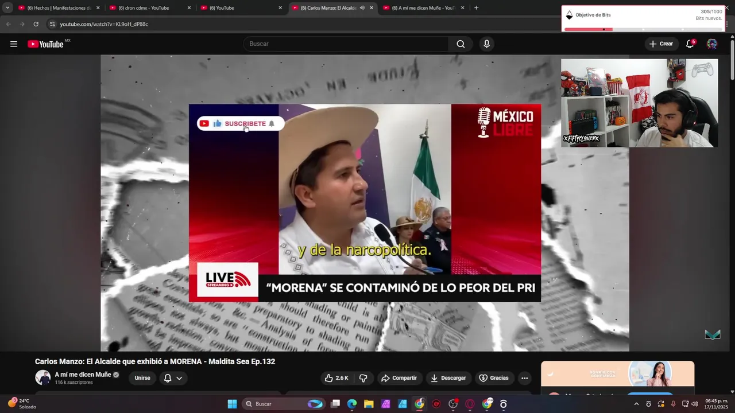This screenshot has width=735, height=413.
Task: Show hidden system tray icons
Action: click(x=636, y=404)
